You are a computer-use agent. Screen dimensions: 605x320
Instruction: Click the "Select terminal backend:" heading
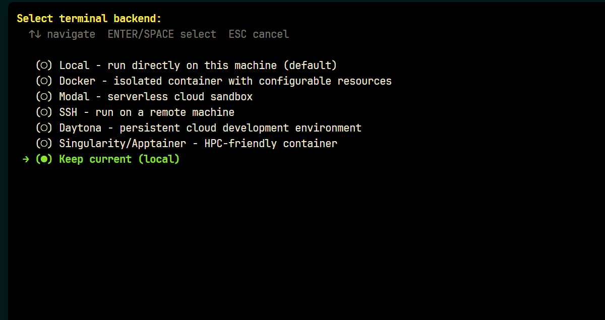pyautogui.click(x=89, y=19)
